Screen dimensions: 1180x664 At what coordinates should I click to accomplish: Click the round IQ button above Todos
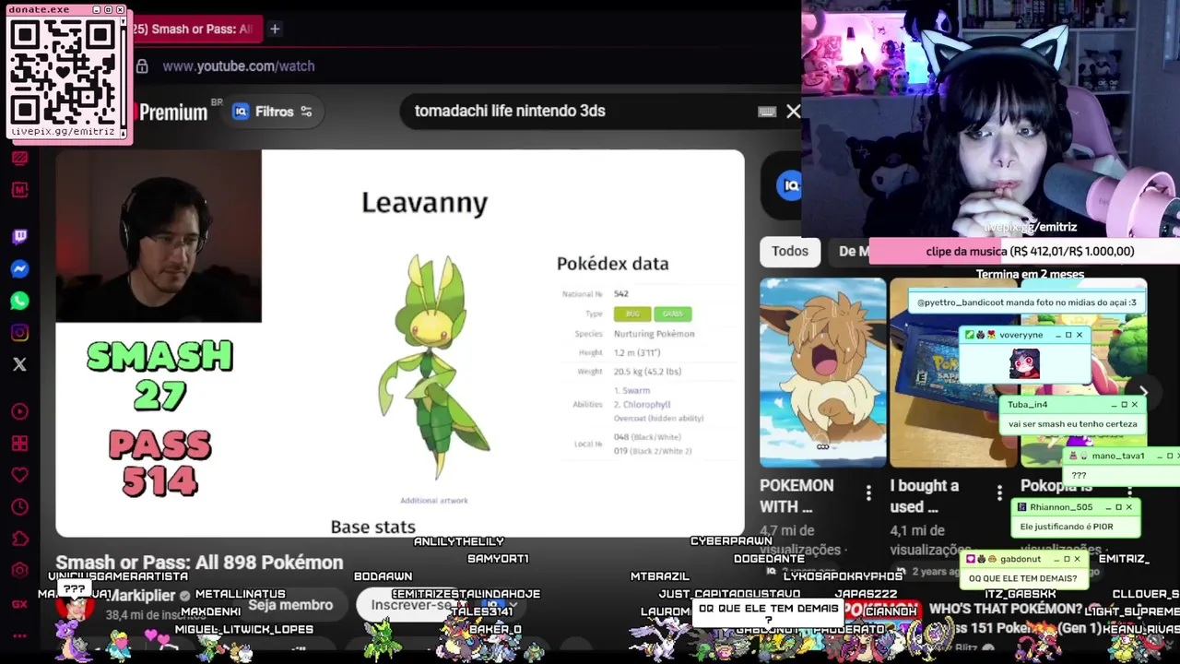[790, 185]
